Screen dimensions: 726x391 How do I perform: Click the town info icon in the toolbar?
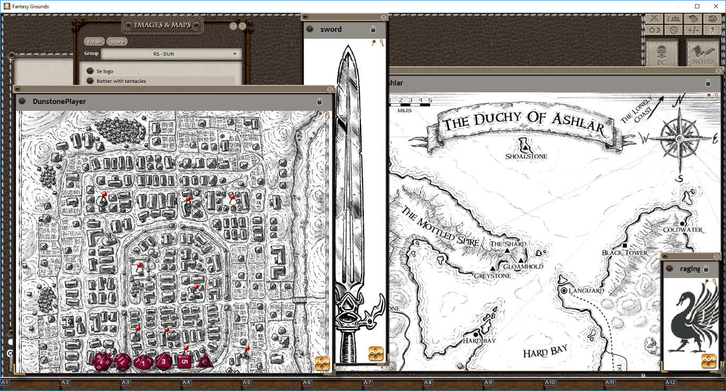pyautogui.click(x=674, y=19)
